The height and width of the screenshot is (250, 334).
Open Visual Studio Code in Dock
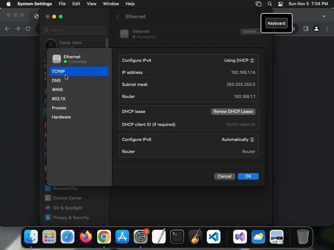coord(214,237)
